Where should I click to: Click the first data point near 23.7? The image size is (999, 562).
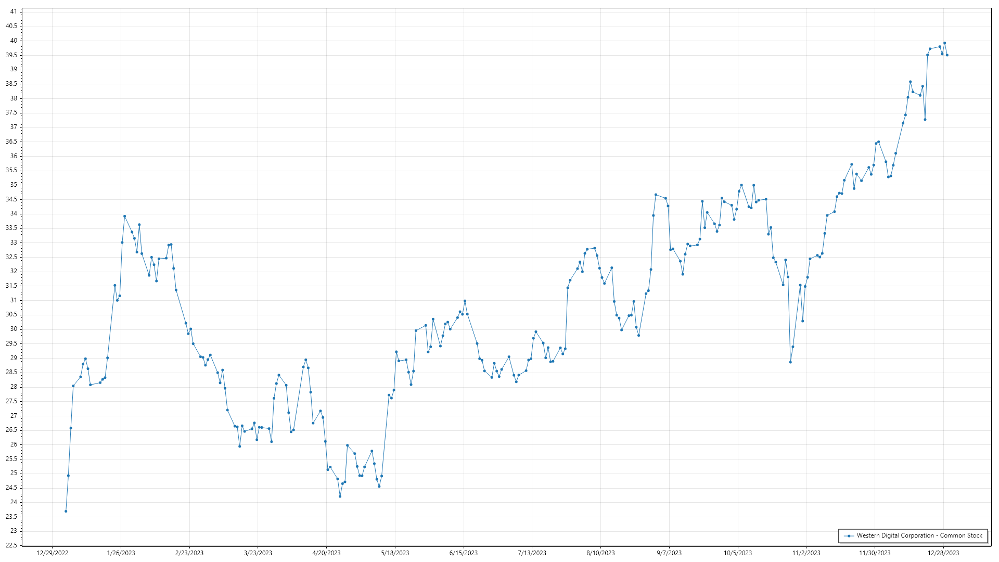[66, 511]
